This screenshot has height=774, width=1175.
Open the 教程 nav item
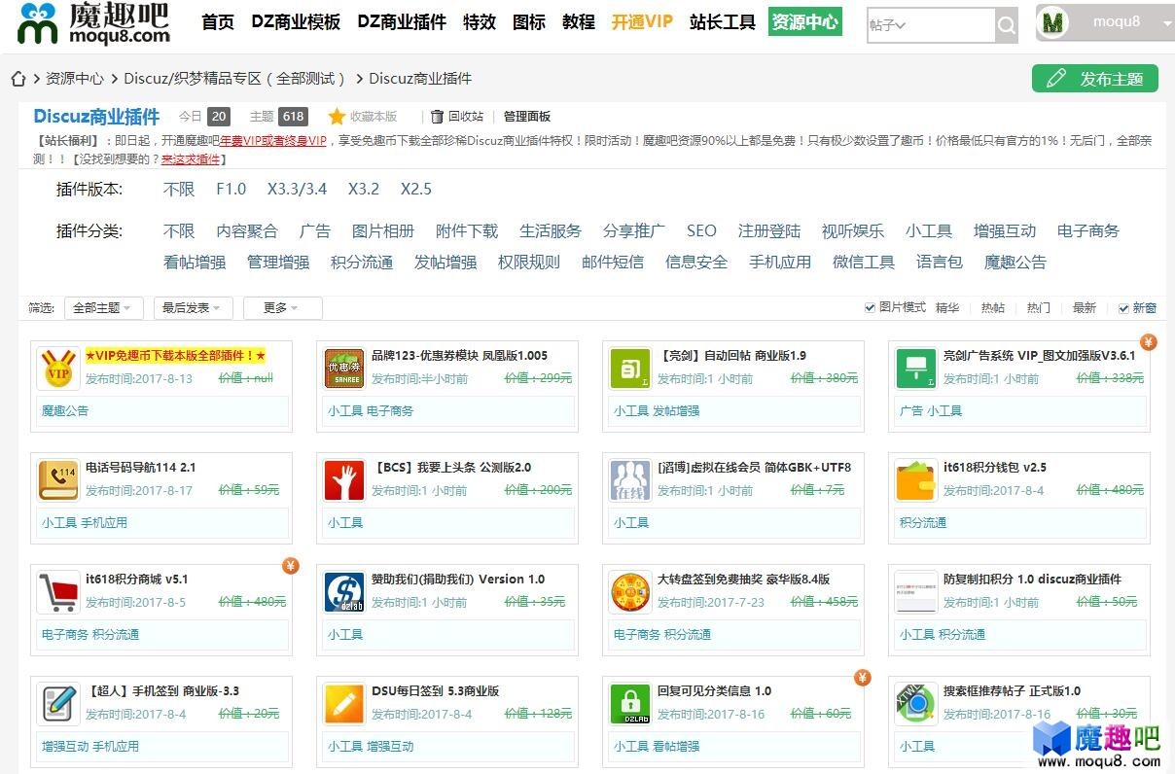click(579, 21)
